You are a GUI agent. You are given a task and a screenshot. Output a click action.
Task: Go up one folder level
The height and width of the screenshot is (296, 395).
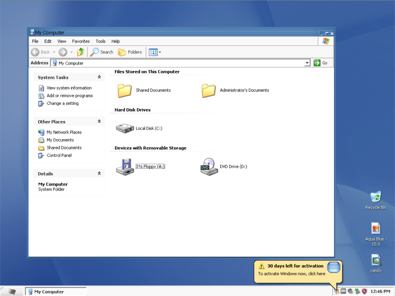pyautogui.click(x=80, y=52)
